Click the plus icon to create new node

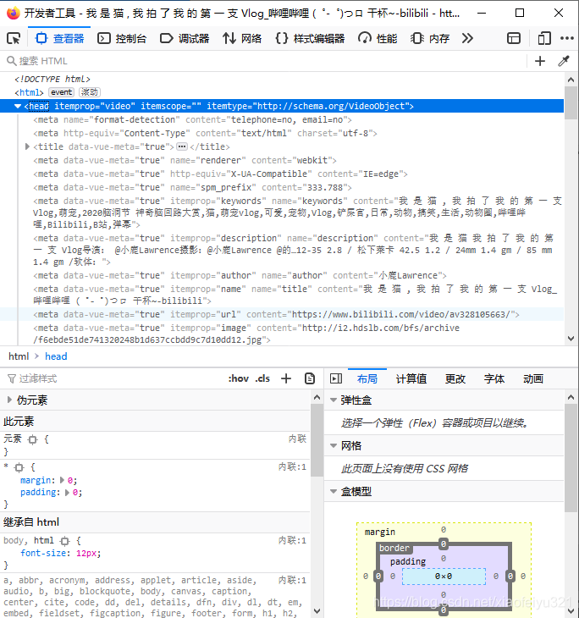pyautogui.click(x=540, y=61)
